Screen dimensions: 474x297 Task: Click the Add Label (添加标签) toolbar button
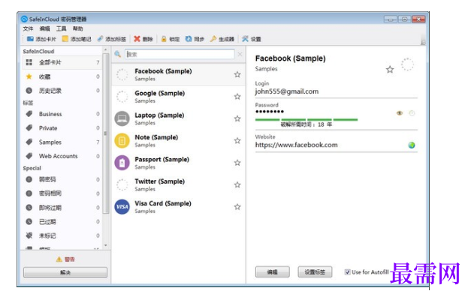pos(111,39)
